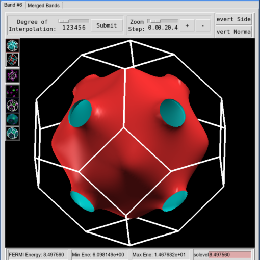Viewport: 260px width, 260px height.
Task: Click the upper-right cyan disc on the Fermi surface
Action: pos(172,113)
